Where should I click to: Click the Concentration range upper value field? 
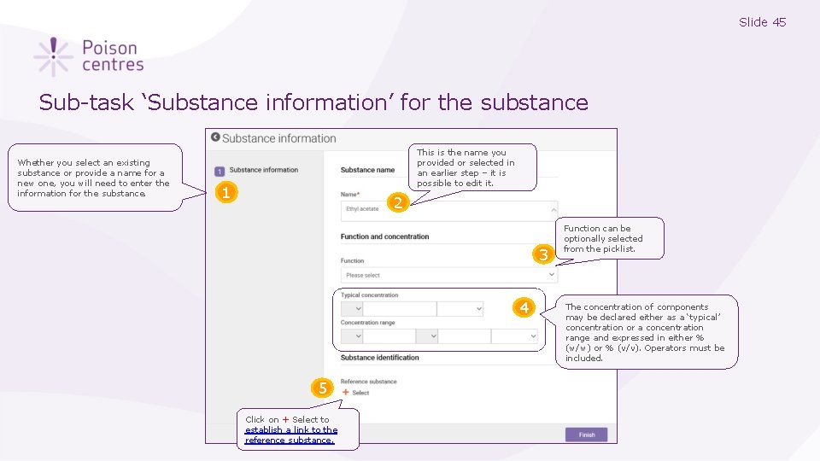click(465, 336)
